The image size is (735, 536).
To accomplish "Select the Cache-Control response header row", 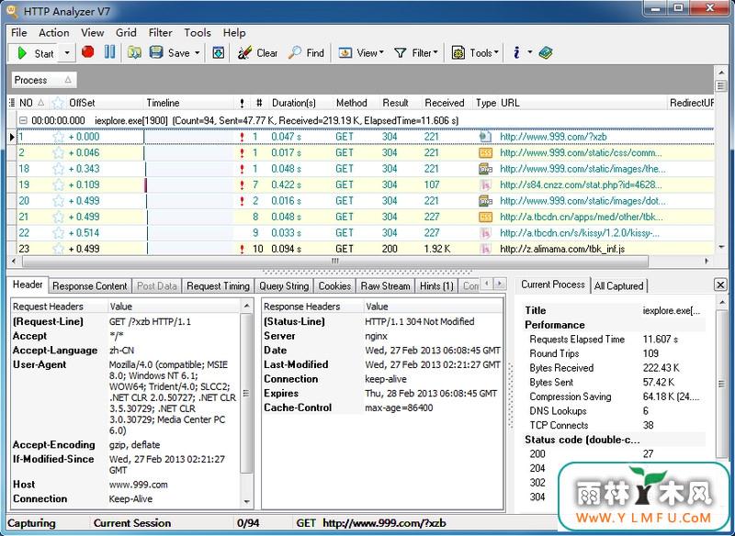I will [x=382, y=408].
